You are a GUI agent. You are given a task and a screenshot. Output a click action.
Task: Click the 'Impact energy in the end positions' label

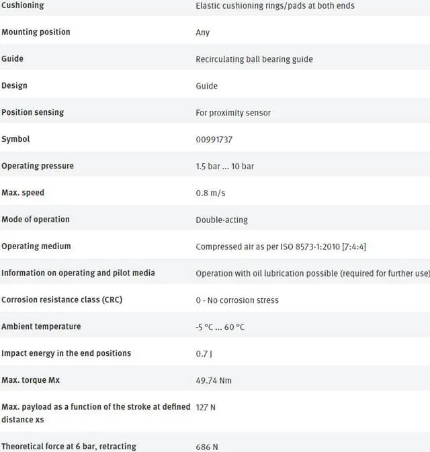66,353
